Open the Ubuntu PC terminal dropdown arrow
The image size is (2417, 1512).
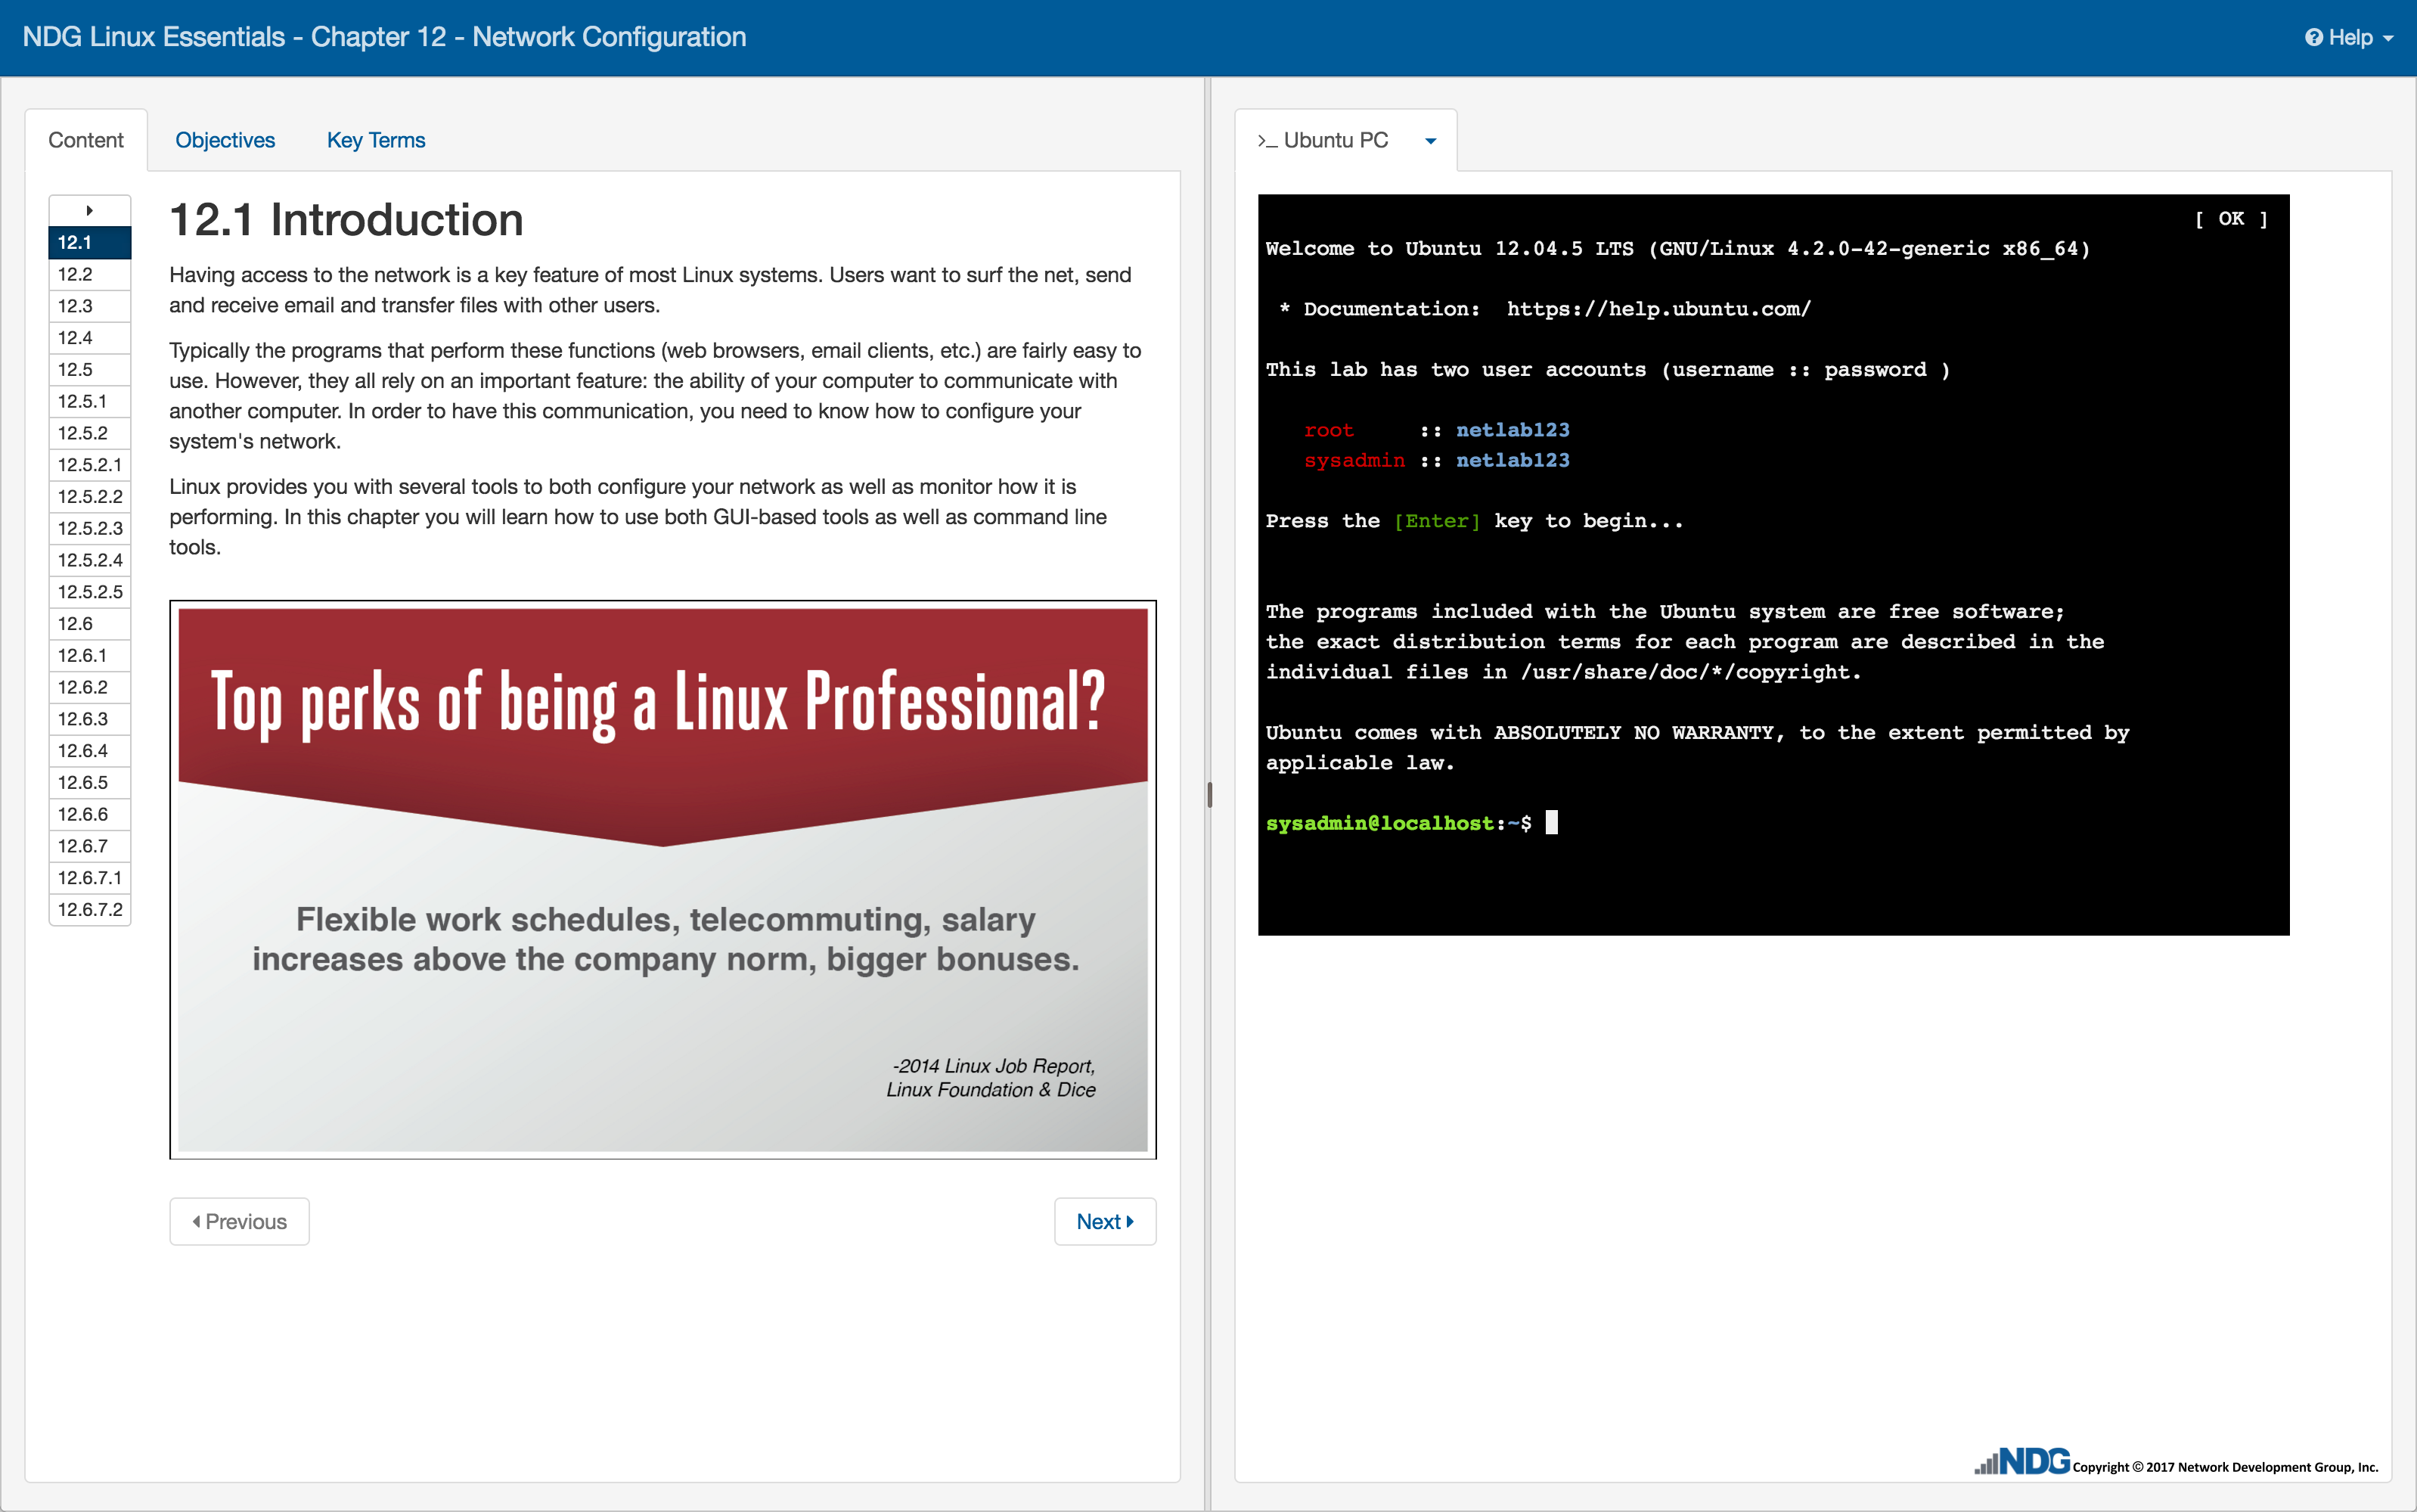[1430, 141]
